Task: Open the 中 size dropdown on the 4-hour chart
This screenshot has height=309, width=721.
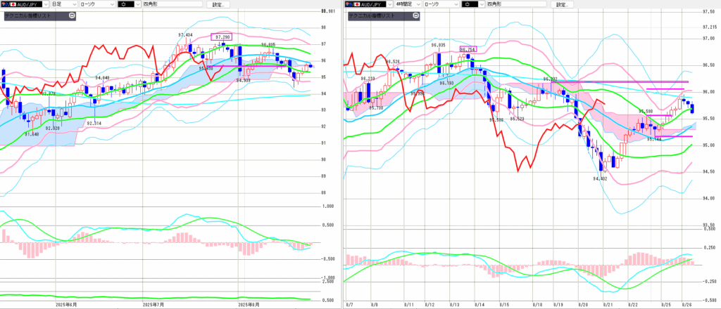Action: [x=472, y=4]
